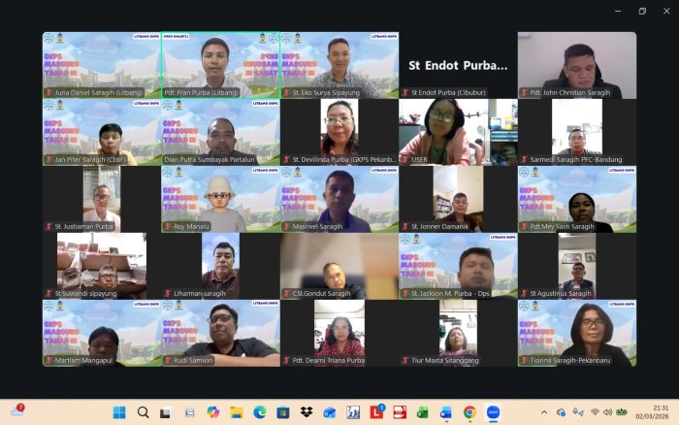
Task: Click Roy Manalu's participant video
Action: (x=220, y=199)
